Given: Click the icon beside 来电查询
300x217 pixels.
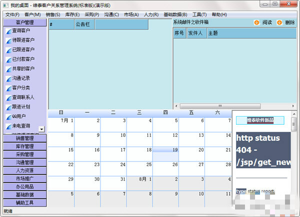Looking at the screenshot, I should 9,127.
